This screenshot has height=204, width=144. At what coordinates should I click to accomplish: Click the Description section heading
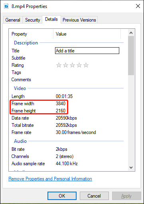(x=26, y=43)
